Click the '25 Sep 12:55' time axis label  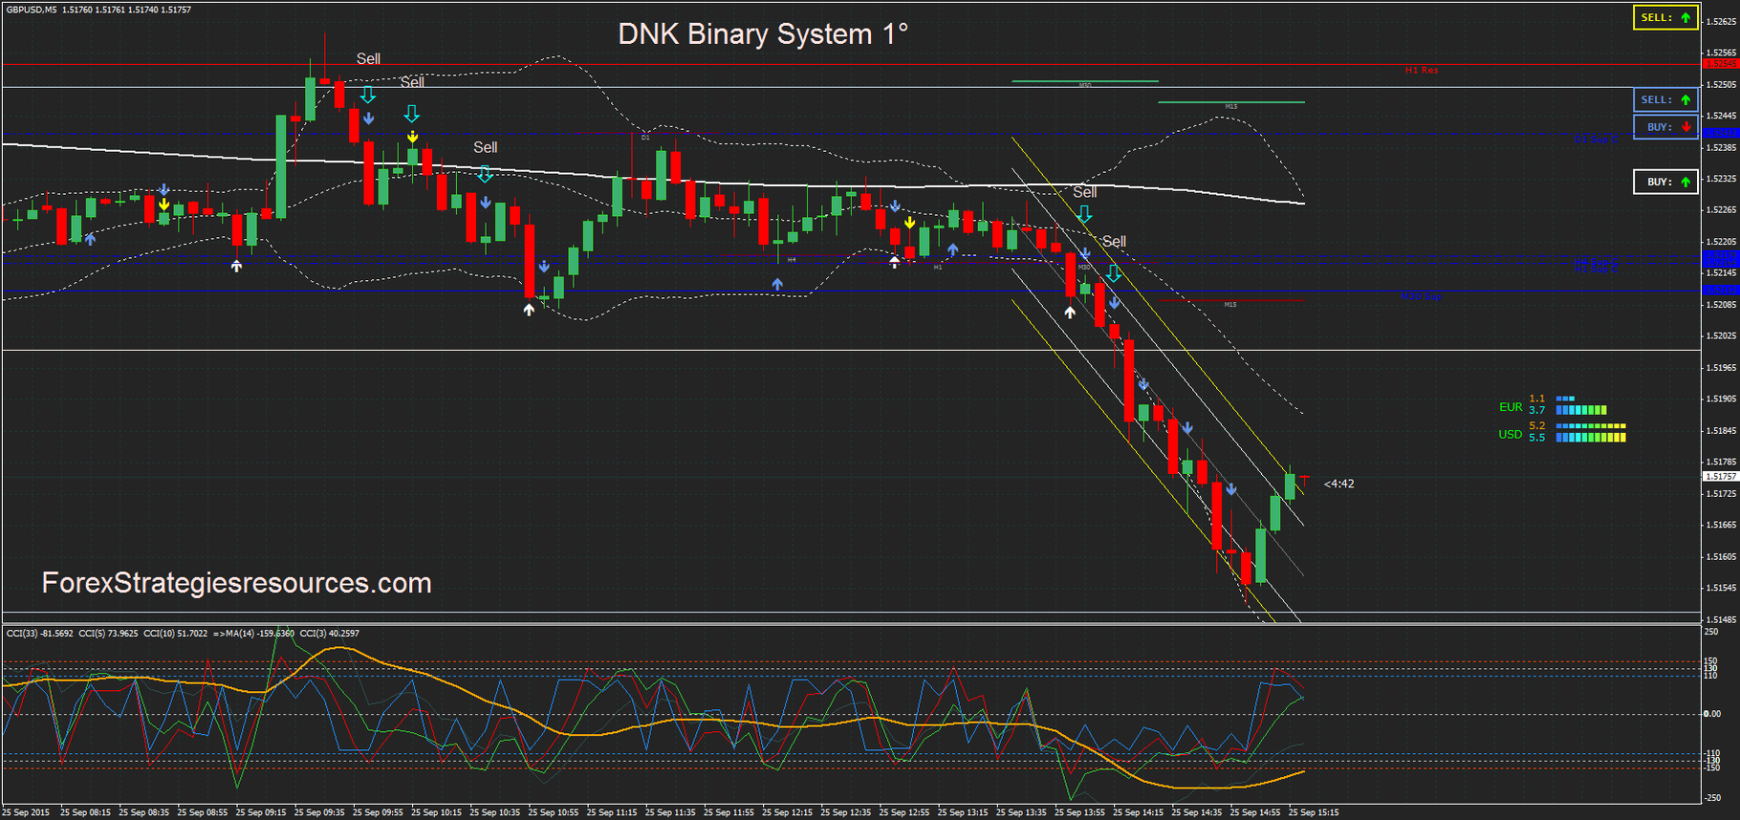904,812
